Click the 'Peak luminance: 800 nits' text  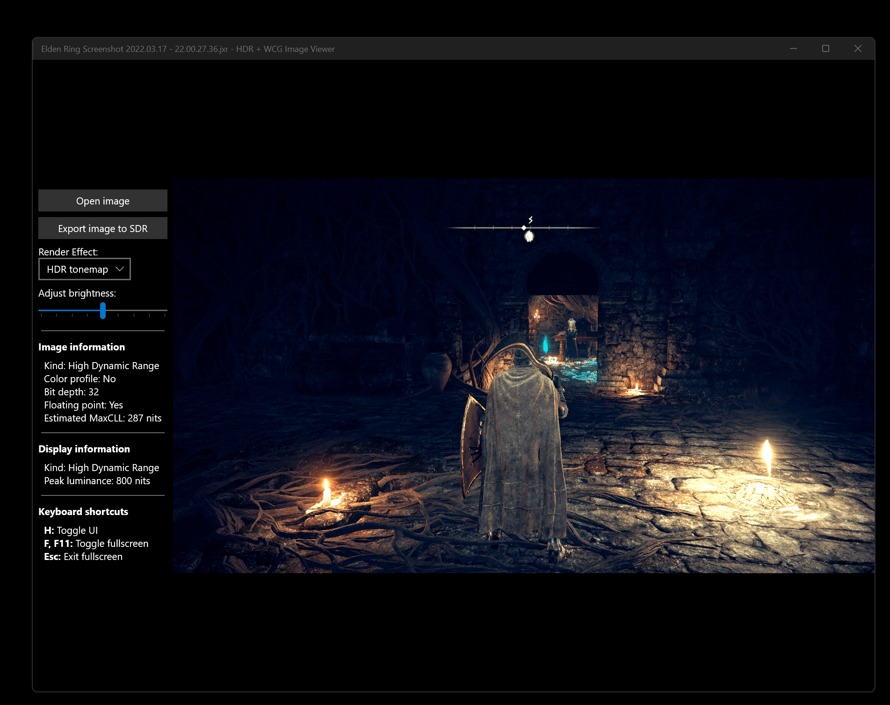(97, 480)
